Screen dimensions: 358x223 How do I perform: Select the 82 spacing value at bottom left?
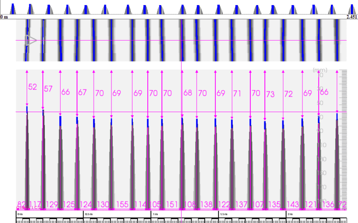21,204
